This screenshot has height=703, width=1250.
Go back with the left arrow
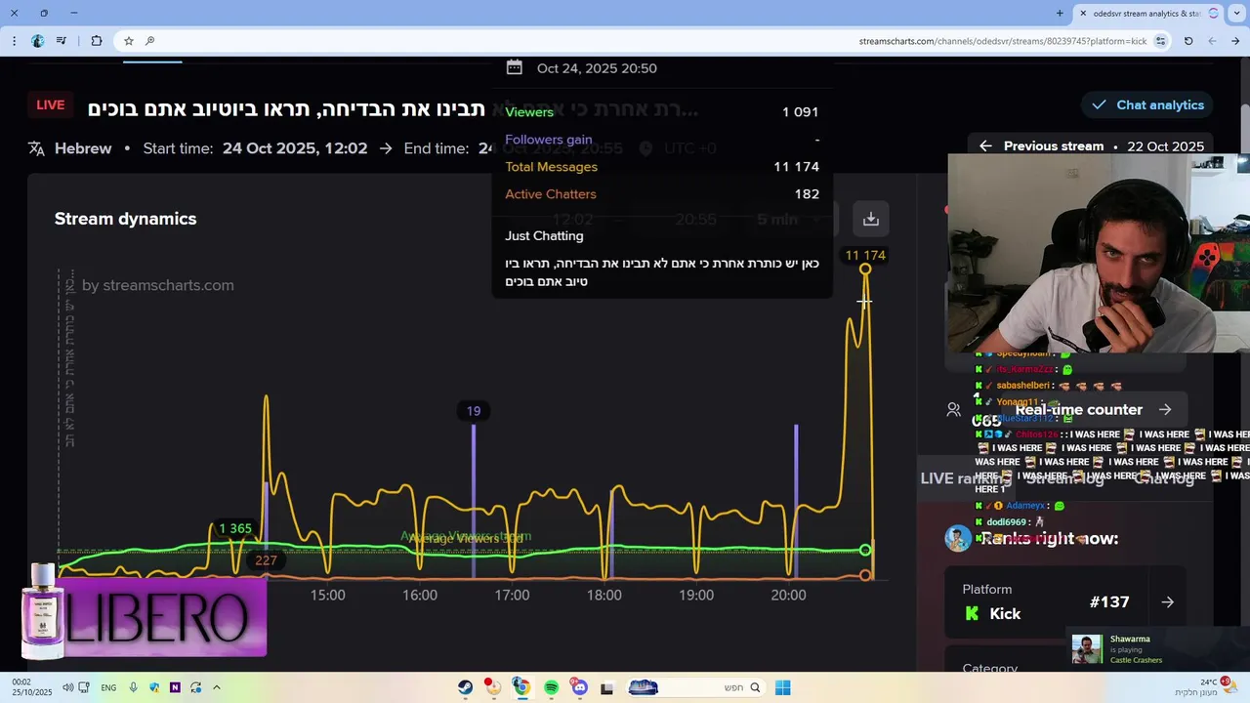point(1212,41)
